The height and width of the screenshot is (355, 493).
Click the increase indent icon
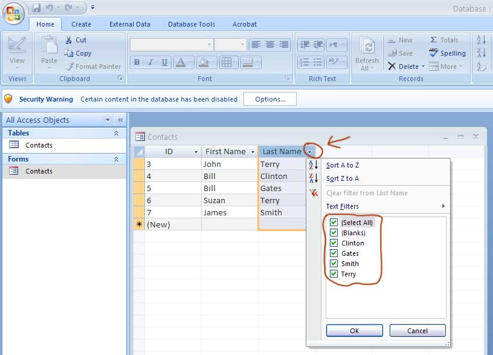click(x=318, y=44)
